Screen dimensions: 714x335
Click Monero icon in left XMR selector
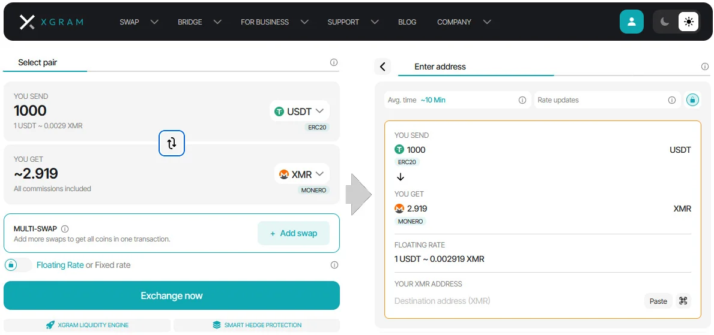(x=284, y=174)
